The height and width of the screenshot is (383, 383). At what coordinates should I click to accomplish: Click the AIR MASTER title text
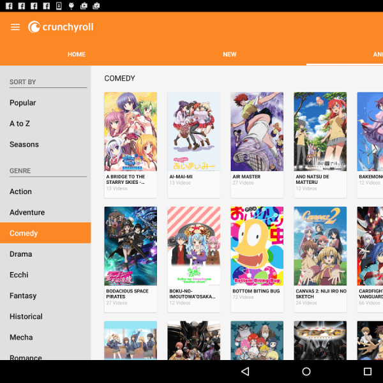point(246,177)
